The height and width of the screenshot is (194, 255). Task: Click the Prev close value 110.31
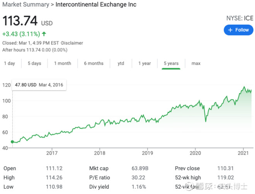point(225,168)
